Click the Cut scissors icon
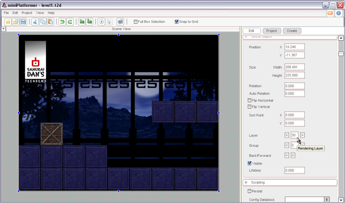This screenshot has width=345, height=203. pos(35,22)
